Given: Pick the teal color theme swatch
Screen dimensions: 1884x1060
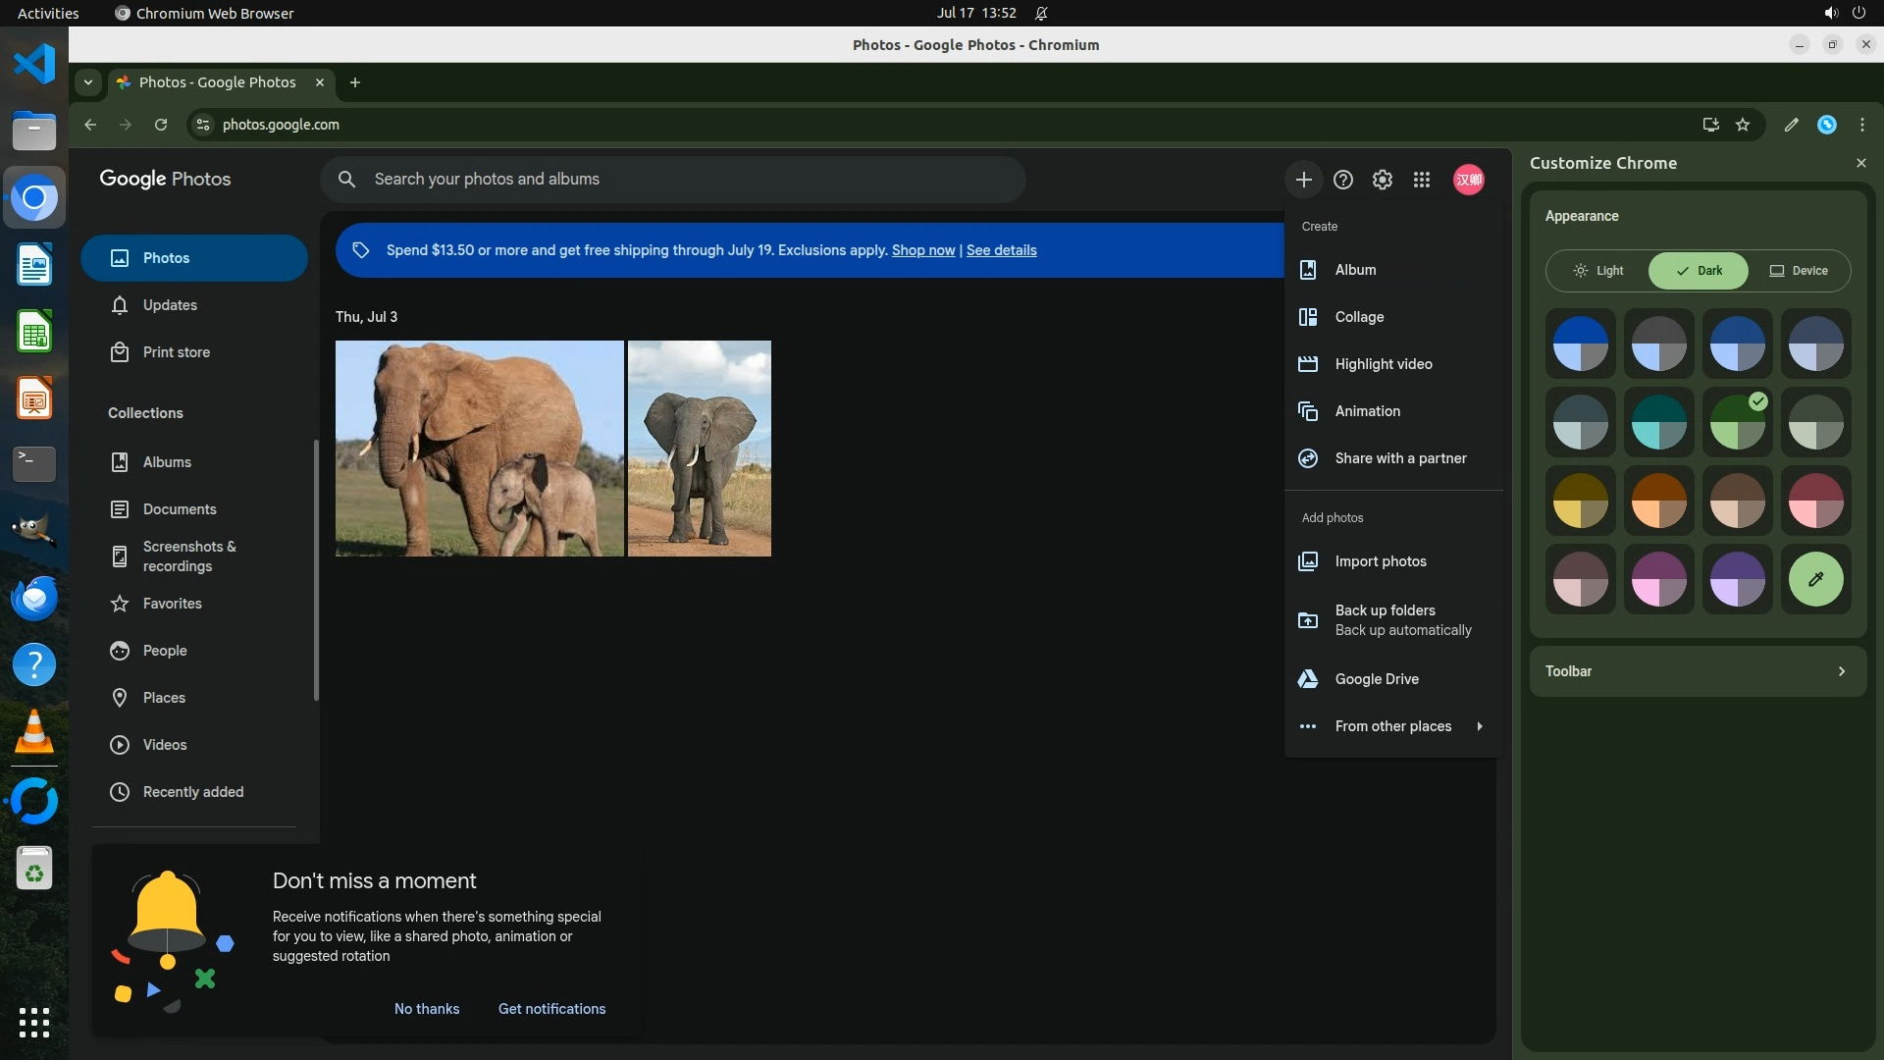Looking at the screenshot, I should coord(1658,422).
